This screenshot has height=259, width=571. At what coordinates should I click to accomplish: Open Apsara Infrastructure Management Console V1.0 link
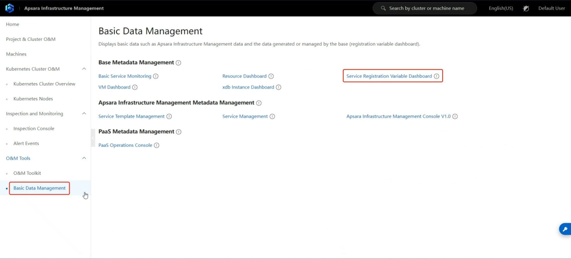tap(398, 117)
